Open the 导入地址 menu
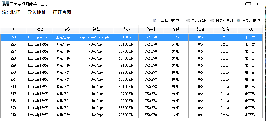This screenshot has width=266, height=121. 37,12
